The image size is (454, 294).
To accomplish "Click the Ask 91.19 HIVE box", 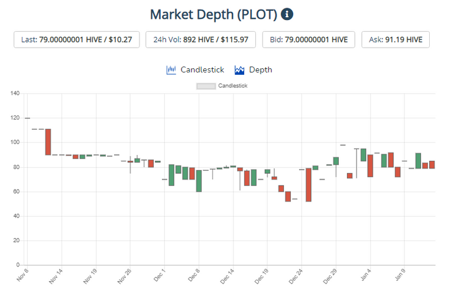I will click(395, 39).
